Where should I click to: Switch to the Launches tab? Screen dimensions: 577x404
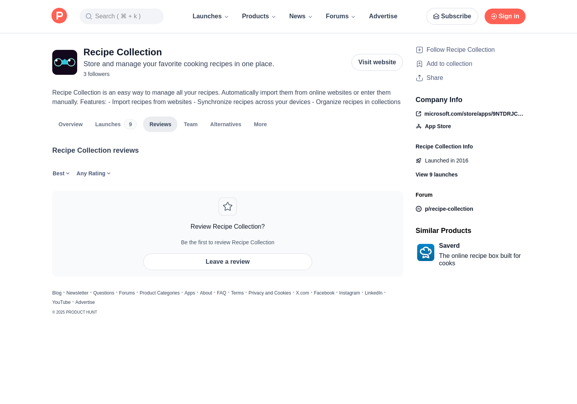pos(116,124)
